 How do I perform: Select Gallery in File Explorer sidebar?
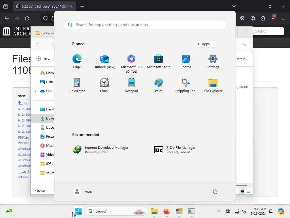[x=47, y=82]
